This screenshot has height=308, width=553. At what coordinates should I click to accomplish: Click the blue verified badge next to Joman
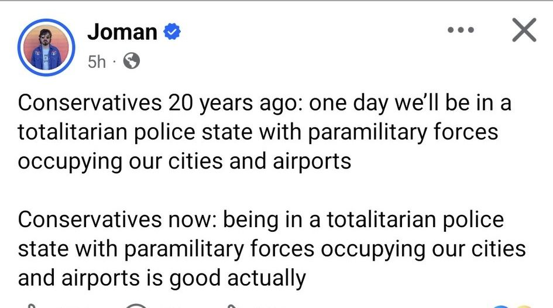[x=171, y=33]
